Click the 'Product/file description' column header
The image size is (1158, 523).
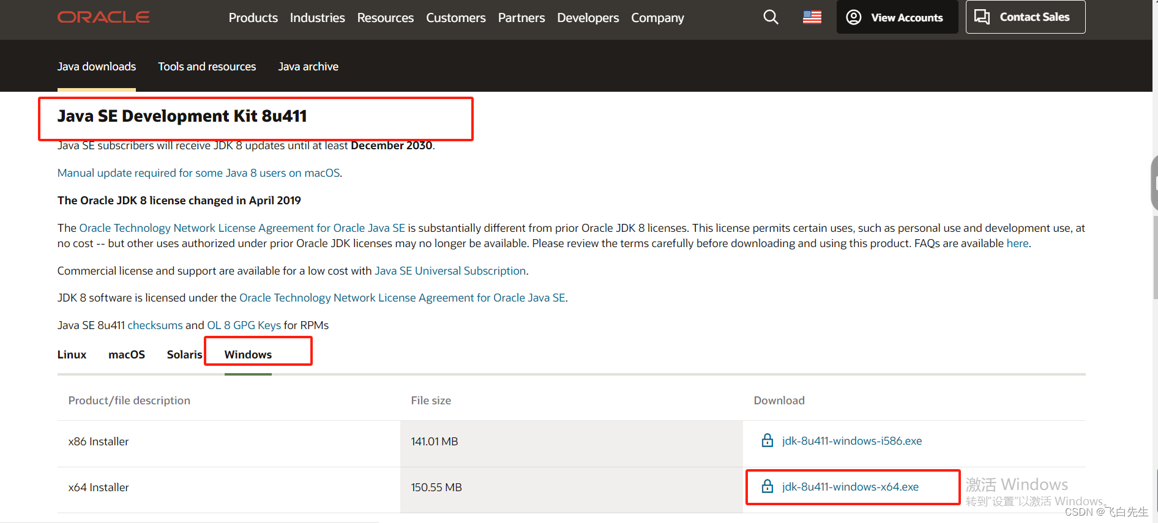(129, 401)
